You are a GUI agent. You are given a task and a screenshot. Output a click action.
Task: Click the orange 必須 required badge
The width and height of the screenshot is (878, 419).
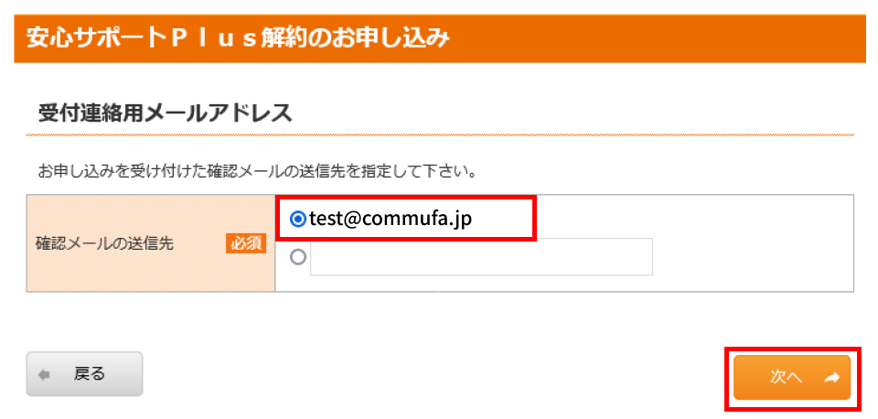[x=245, y=243]
